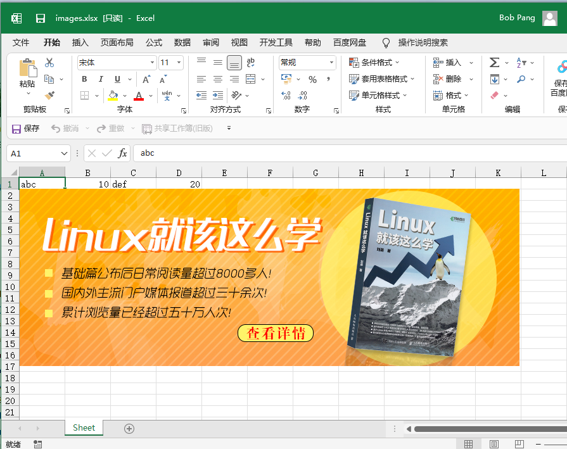Center text horizontally
The height and width of the screenshot is (449, 567).
(218, 79)
